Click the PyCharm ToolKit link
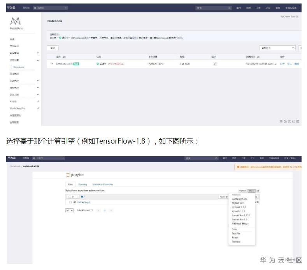307x270 pixels. (x=289, y=17)
